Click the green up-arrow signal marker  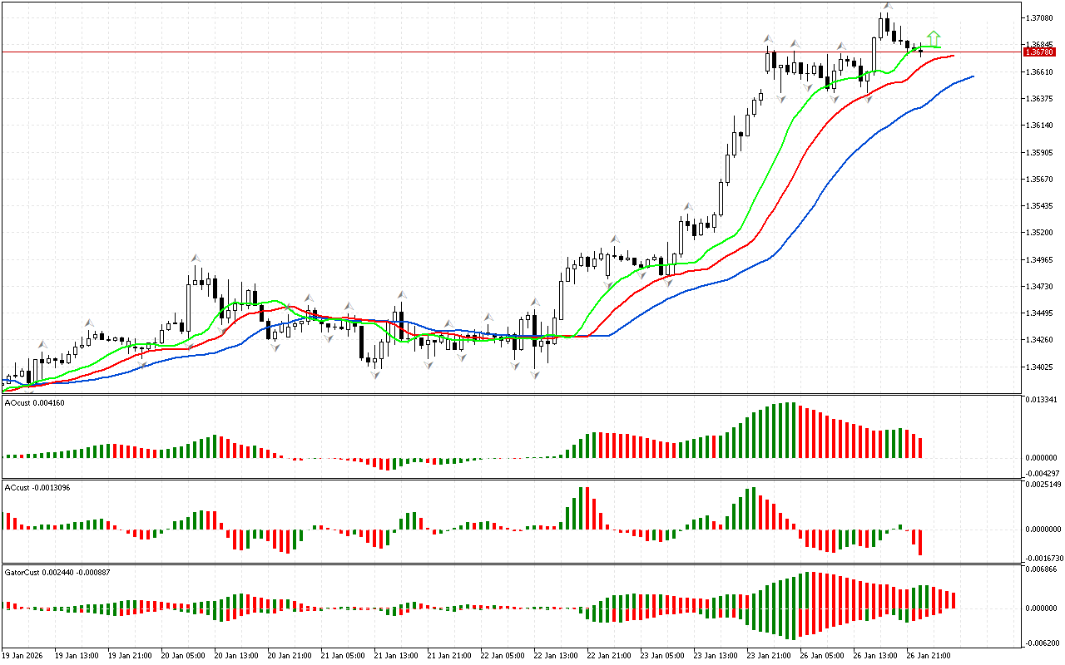tap(934, 37)
